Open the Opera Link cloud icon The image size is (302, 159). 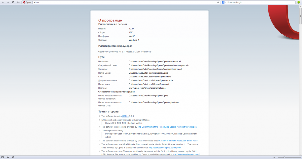coord(8,157)
